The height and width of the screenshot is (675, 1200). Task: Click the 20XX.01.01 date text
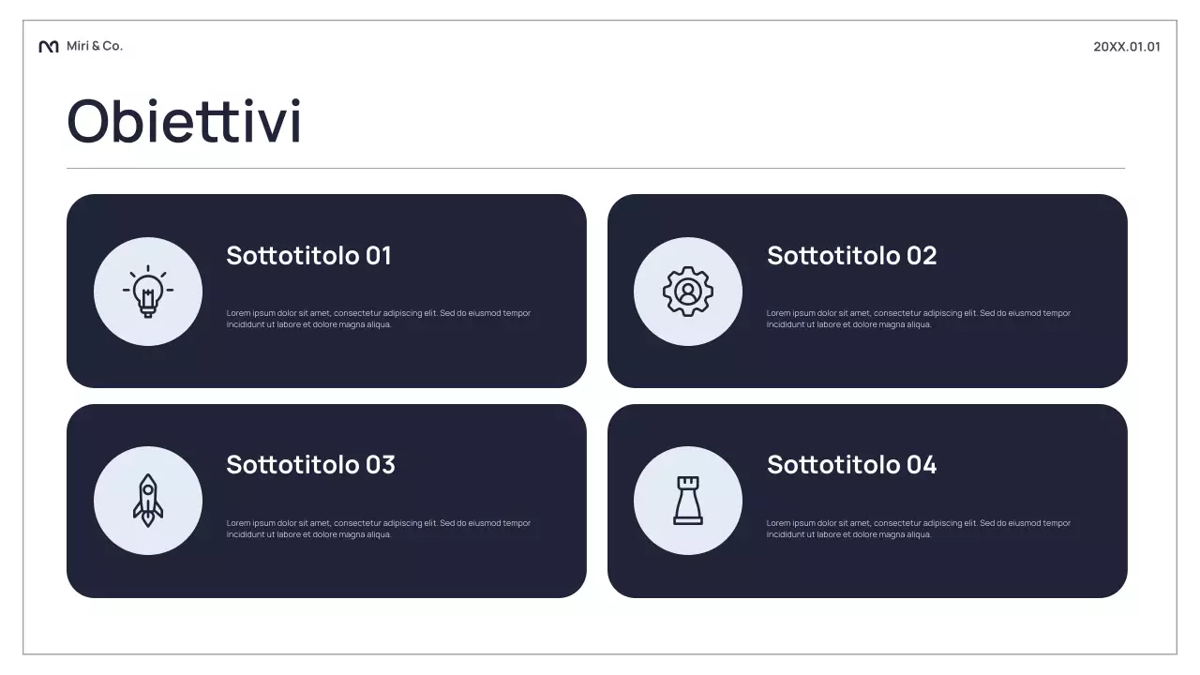coord(1126,47)
